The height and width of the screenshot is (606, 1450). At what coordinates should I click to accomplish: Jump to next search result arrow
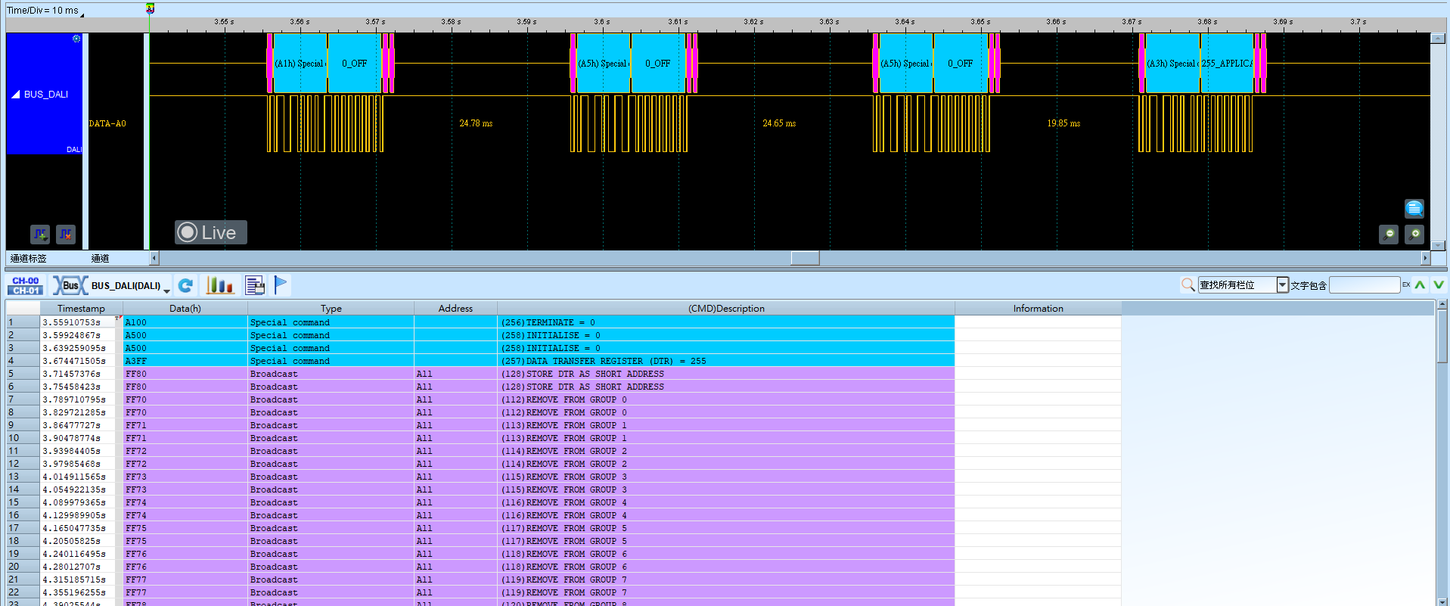tap(1439, 284)
